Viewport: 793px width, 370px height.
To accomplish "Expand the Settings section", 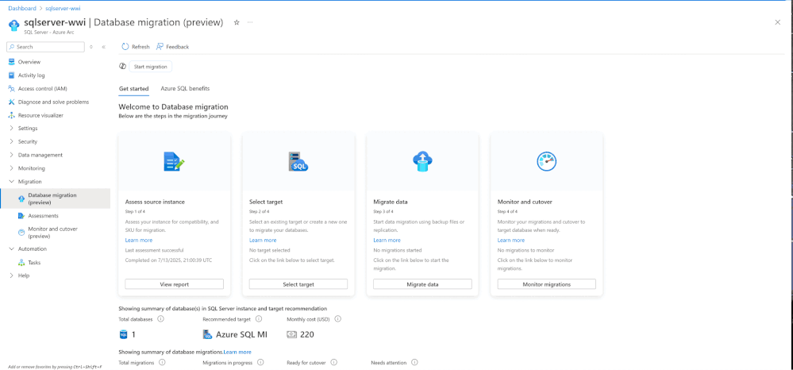I will click(x=12, y=128).
